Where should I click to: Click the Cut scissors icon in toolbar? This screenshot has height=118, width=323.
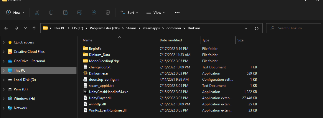point(37,12)
